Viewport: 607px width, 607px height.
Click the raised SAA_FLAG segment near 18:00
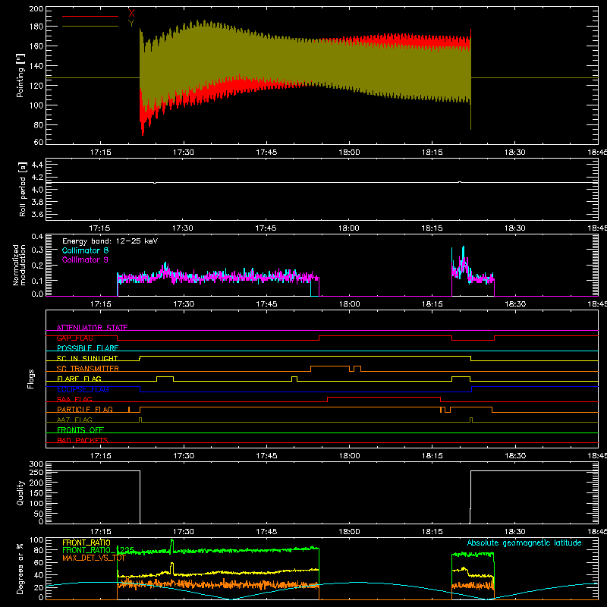(x=384, y=399)
